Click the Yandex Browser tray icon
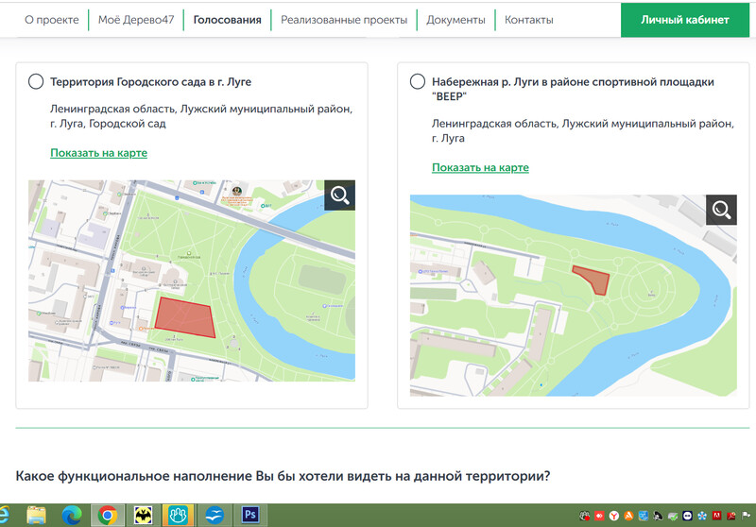This screenshot has height=527, width=756. tap(615, 516)
